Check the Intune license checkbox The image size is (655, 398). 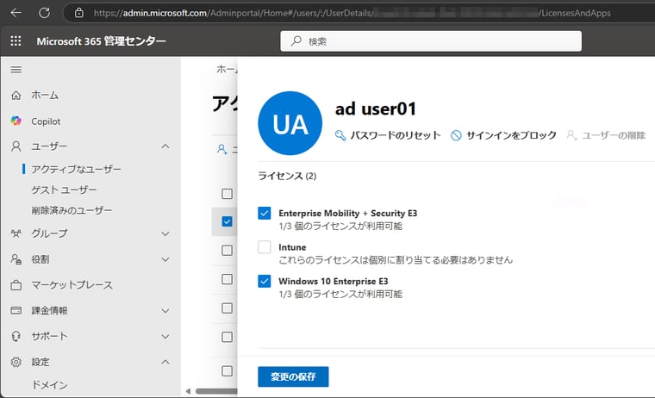(x=265, y=247)
